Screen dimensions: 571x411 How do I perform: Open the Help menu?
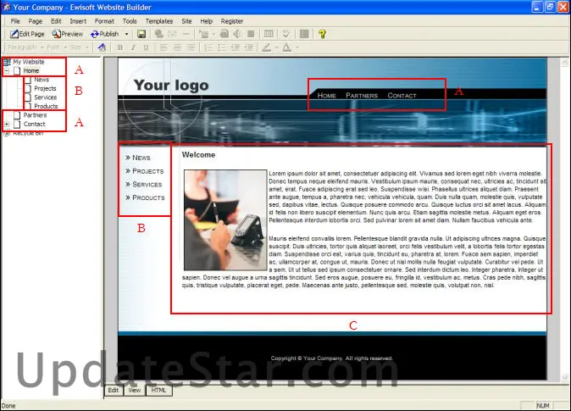tap(206, 21)
